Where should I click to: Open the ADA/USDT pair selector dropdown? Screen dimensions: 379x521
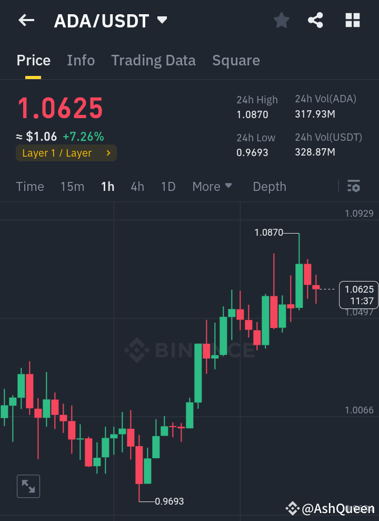point(162,20)
